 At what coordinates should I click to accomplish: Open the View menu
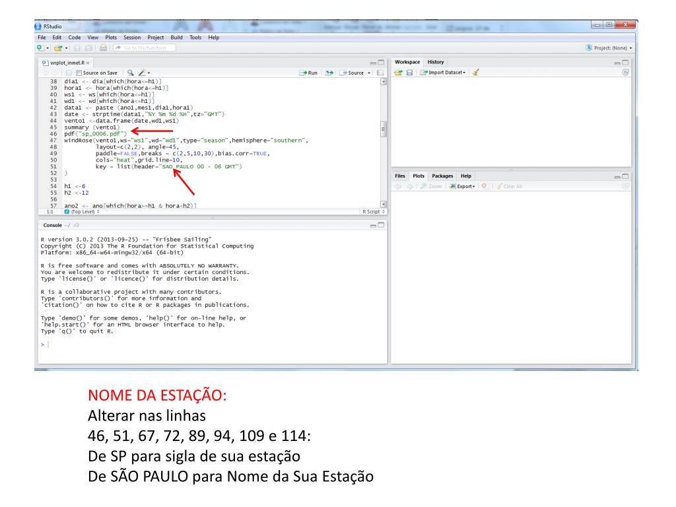pyautogui.click(x=93, y=38)
